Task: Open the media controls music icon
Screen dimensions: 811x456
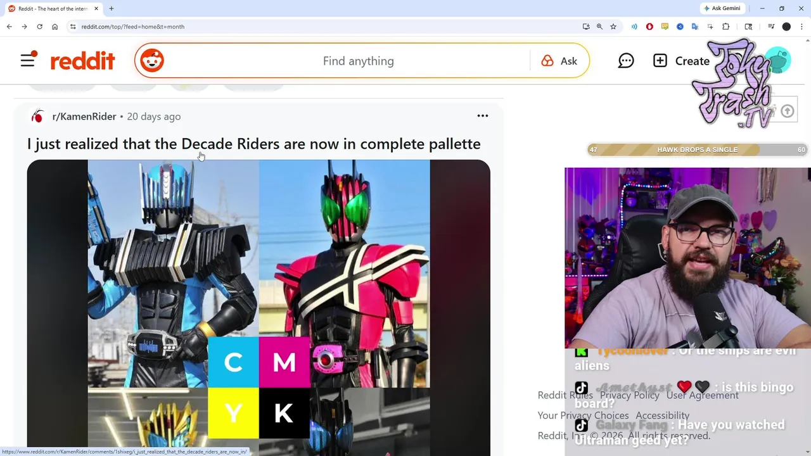Action: tap(771, 27)
